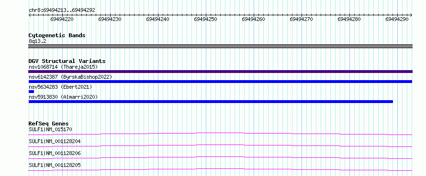Screen dimensions: 426x176
Task: Click ruler position label 69494290
Action: pos(397,19)
